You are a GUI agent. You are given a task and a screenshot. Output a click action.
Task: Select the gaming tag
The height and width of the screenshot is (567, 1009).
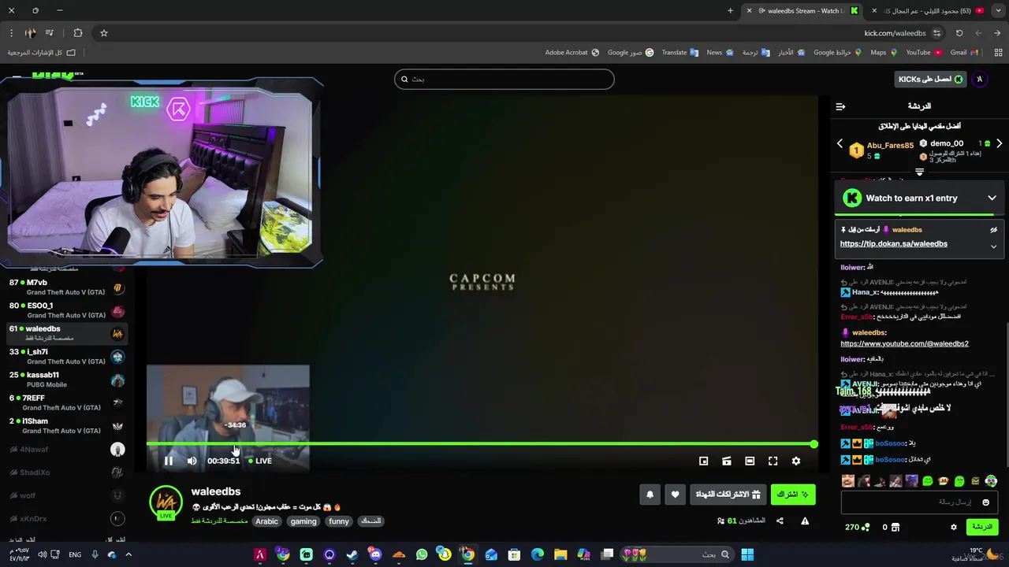[x=303, y=521]
